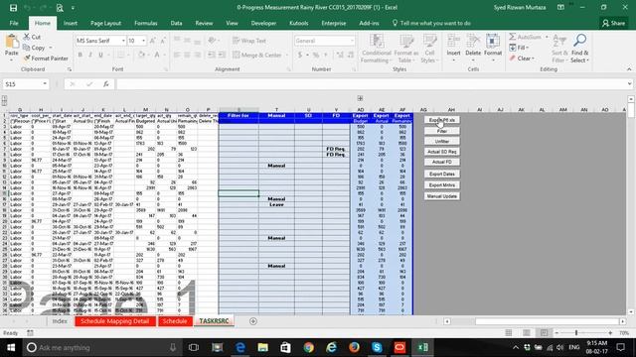Switch to the Page Layout ribbon tab
Viewport: 636px width, 357px height.
point(105,23)
